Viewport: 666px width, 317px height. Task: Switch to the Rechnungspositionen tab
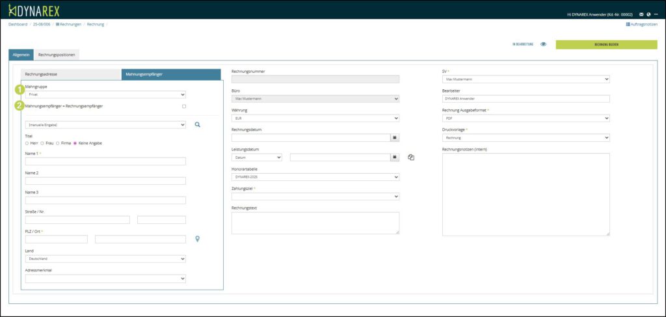pyautogui.click(x=59, y=55)
